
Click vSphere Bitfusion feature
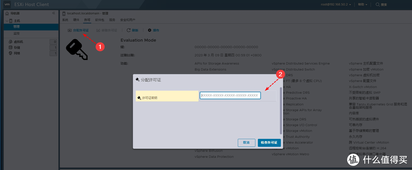tap(208, 151)
